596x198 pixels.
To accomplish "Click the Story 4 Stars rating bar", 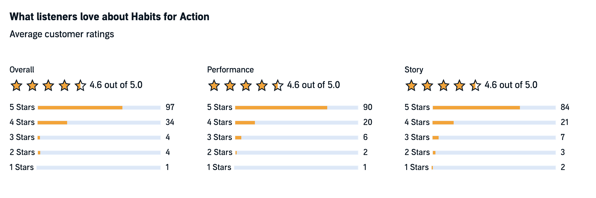I will (494, 123).
